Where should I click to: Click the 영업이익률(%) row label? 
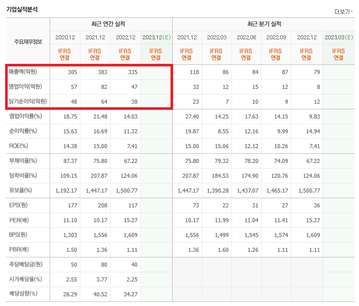coord(26,116)
